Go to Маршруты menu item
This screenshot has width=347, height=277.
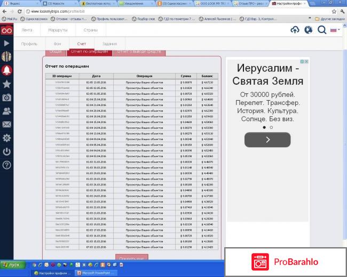(x=58, y=30)
